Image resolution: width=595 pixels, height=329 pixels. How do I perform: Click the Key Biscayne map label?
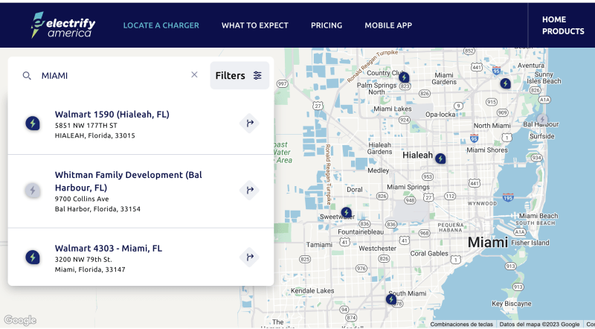click(x=512, y=304)
